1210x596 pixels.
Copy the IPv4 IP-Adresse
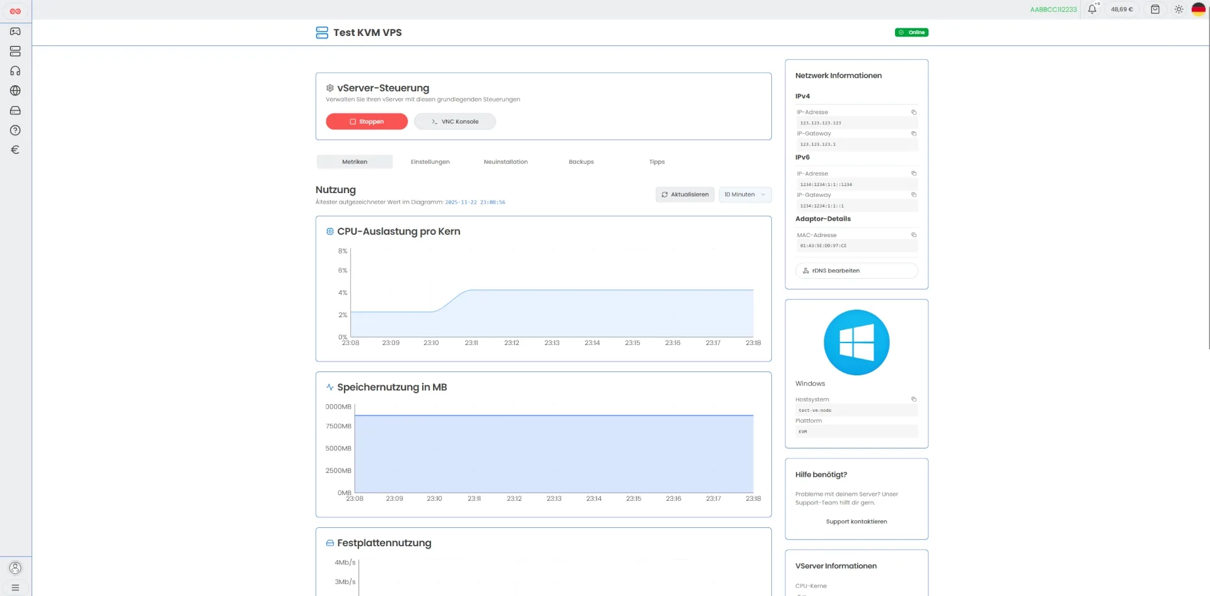coord(913,112)
